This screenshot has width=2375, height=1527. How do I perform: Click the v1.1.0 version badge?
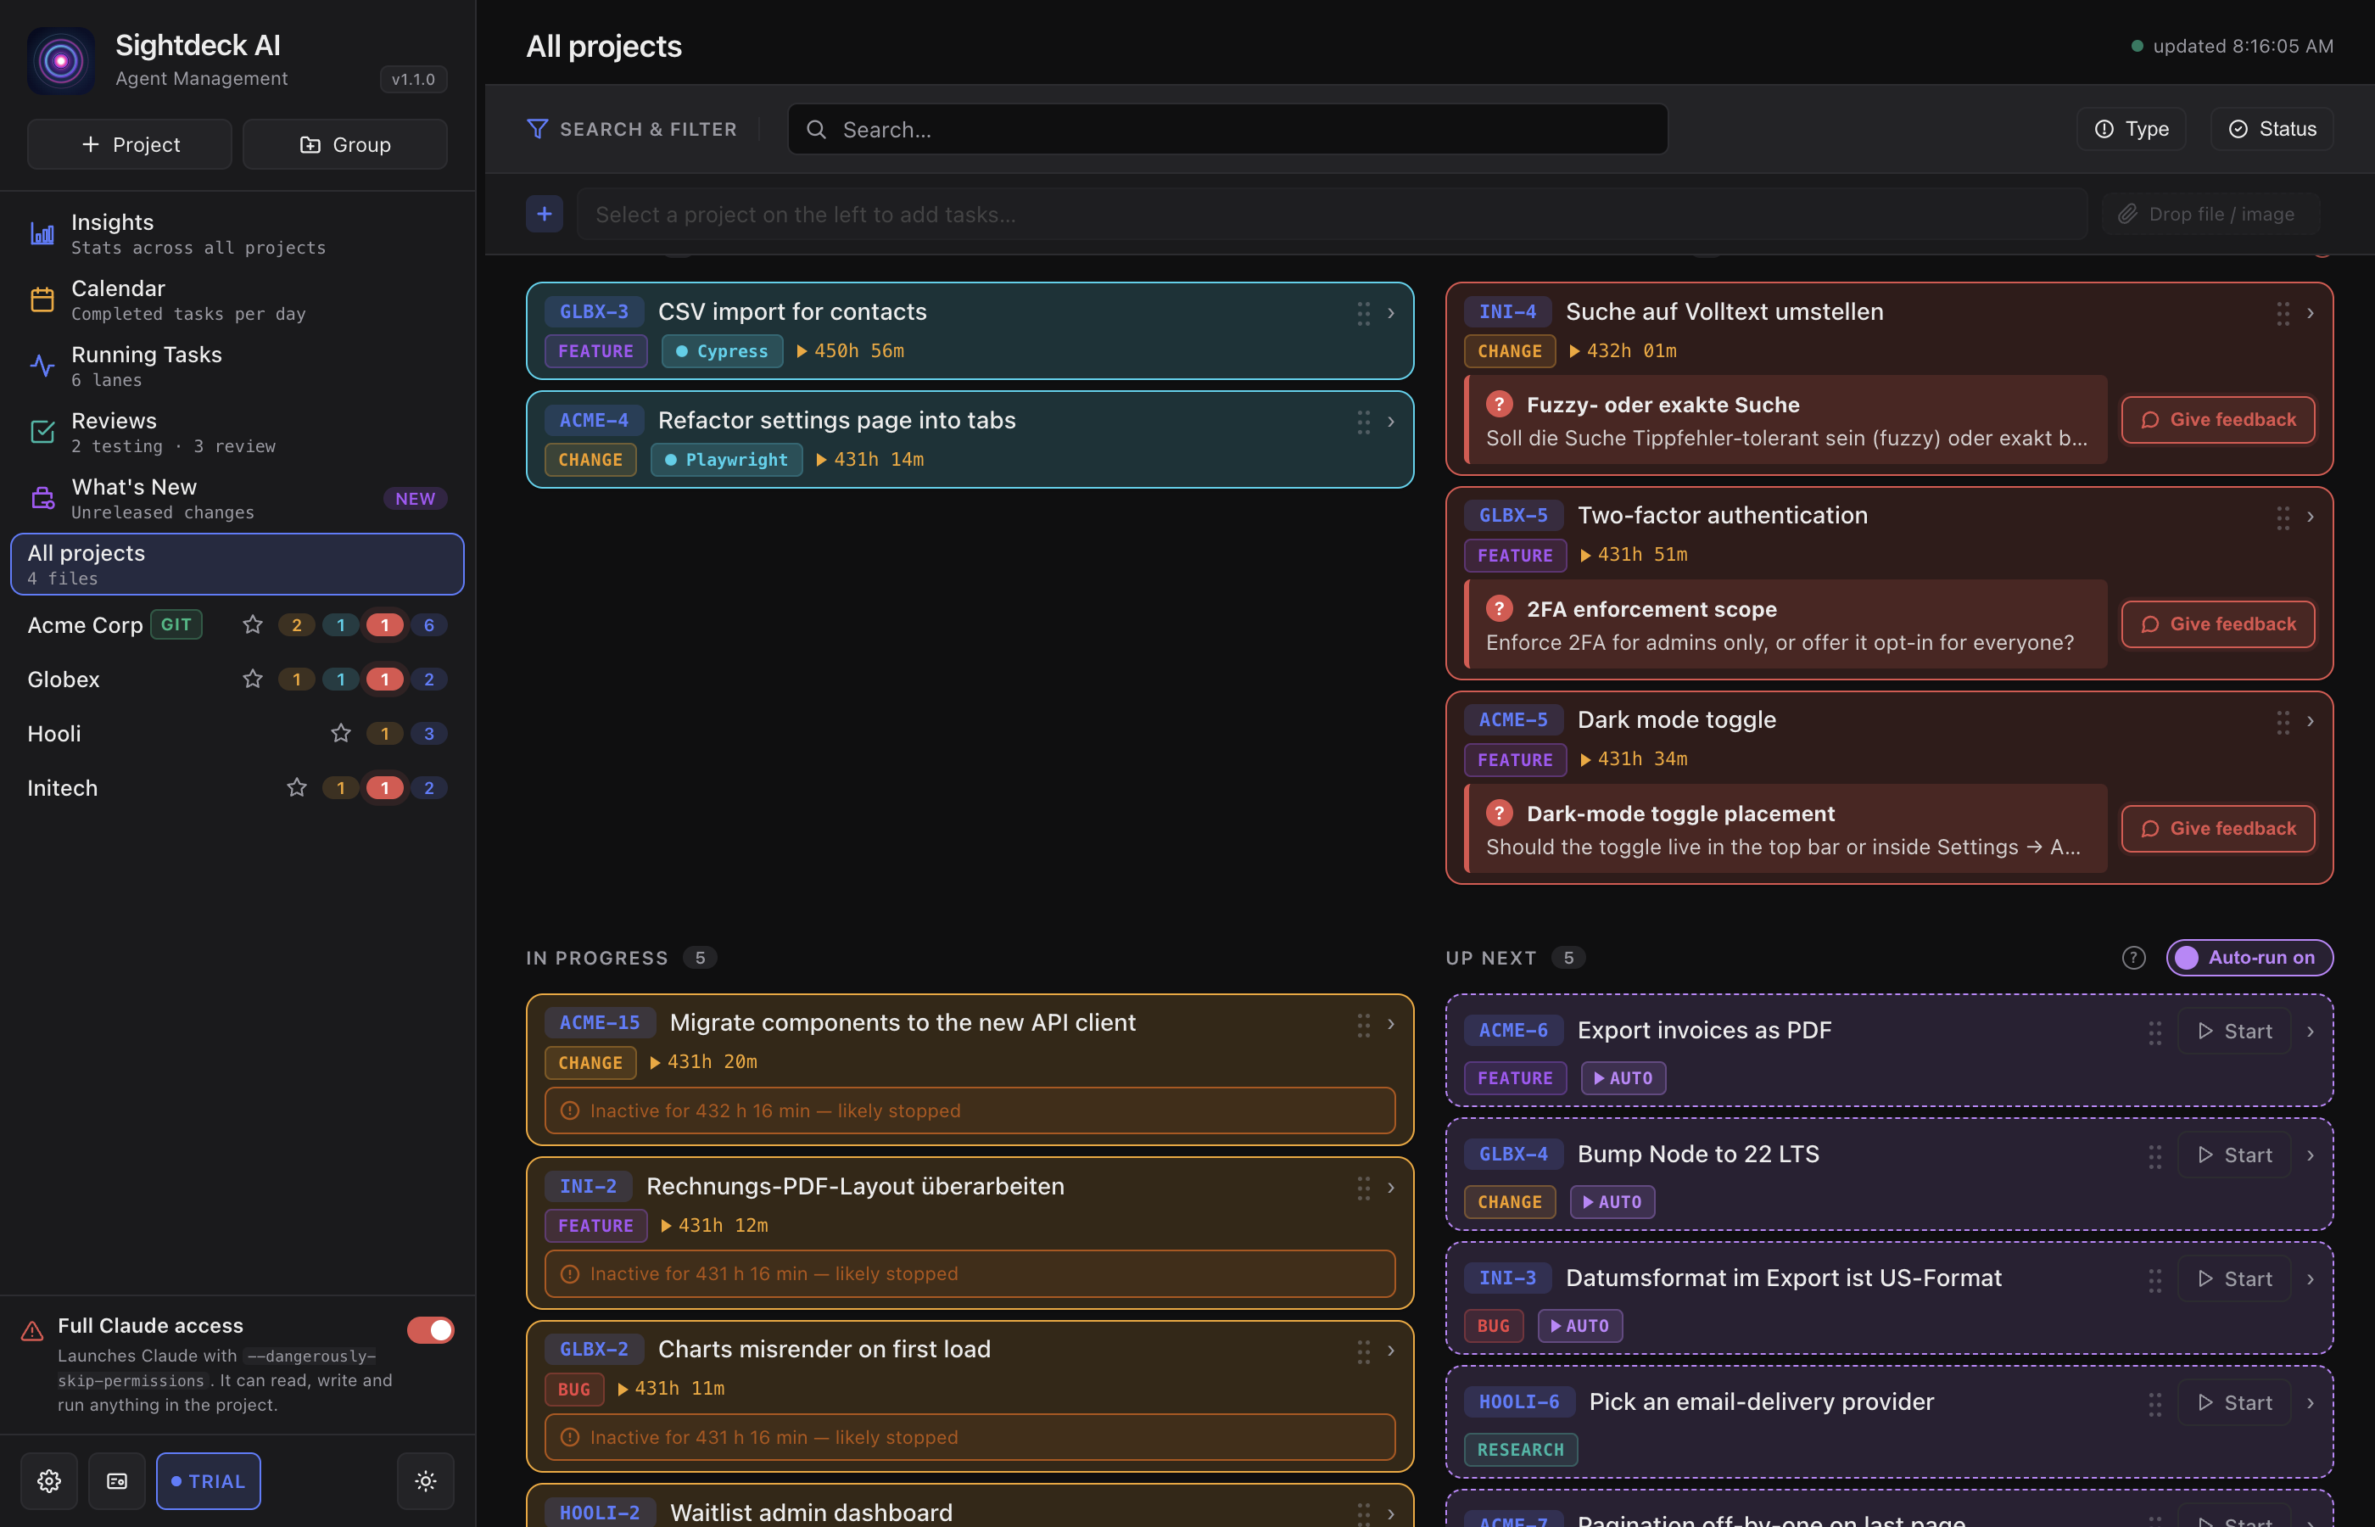pyautogui.click(x=413, y=80)
